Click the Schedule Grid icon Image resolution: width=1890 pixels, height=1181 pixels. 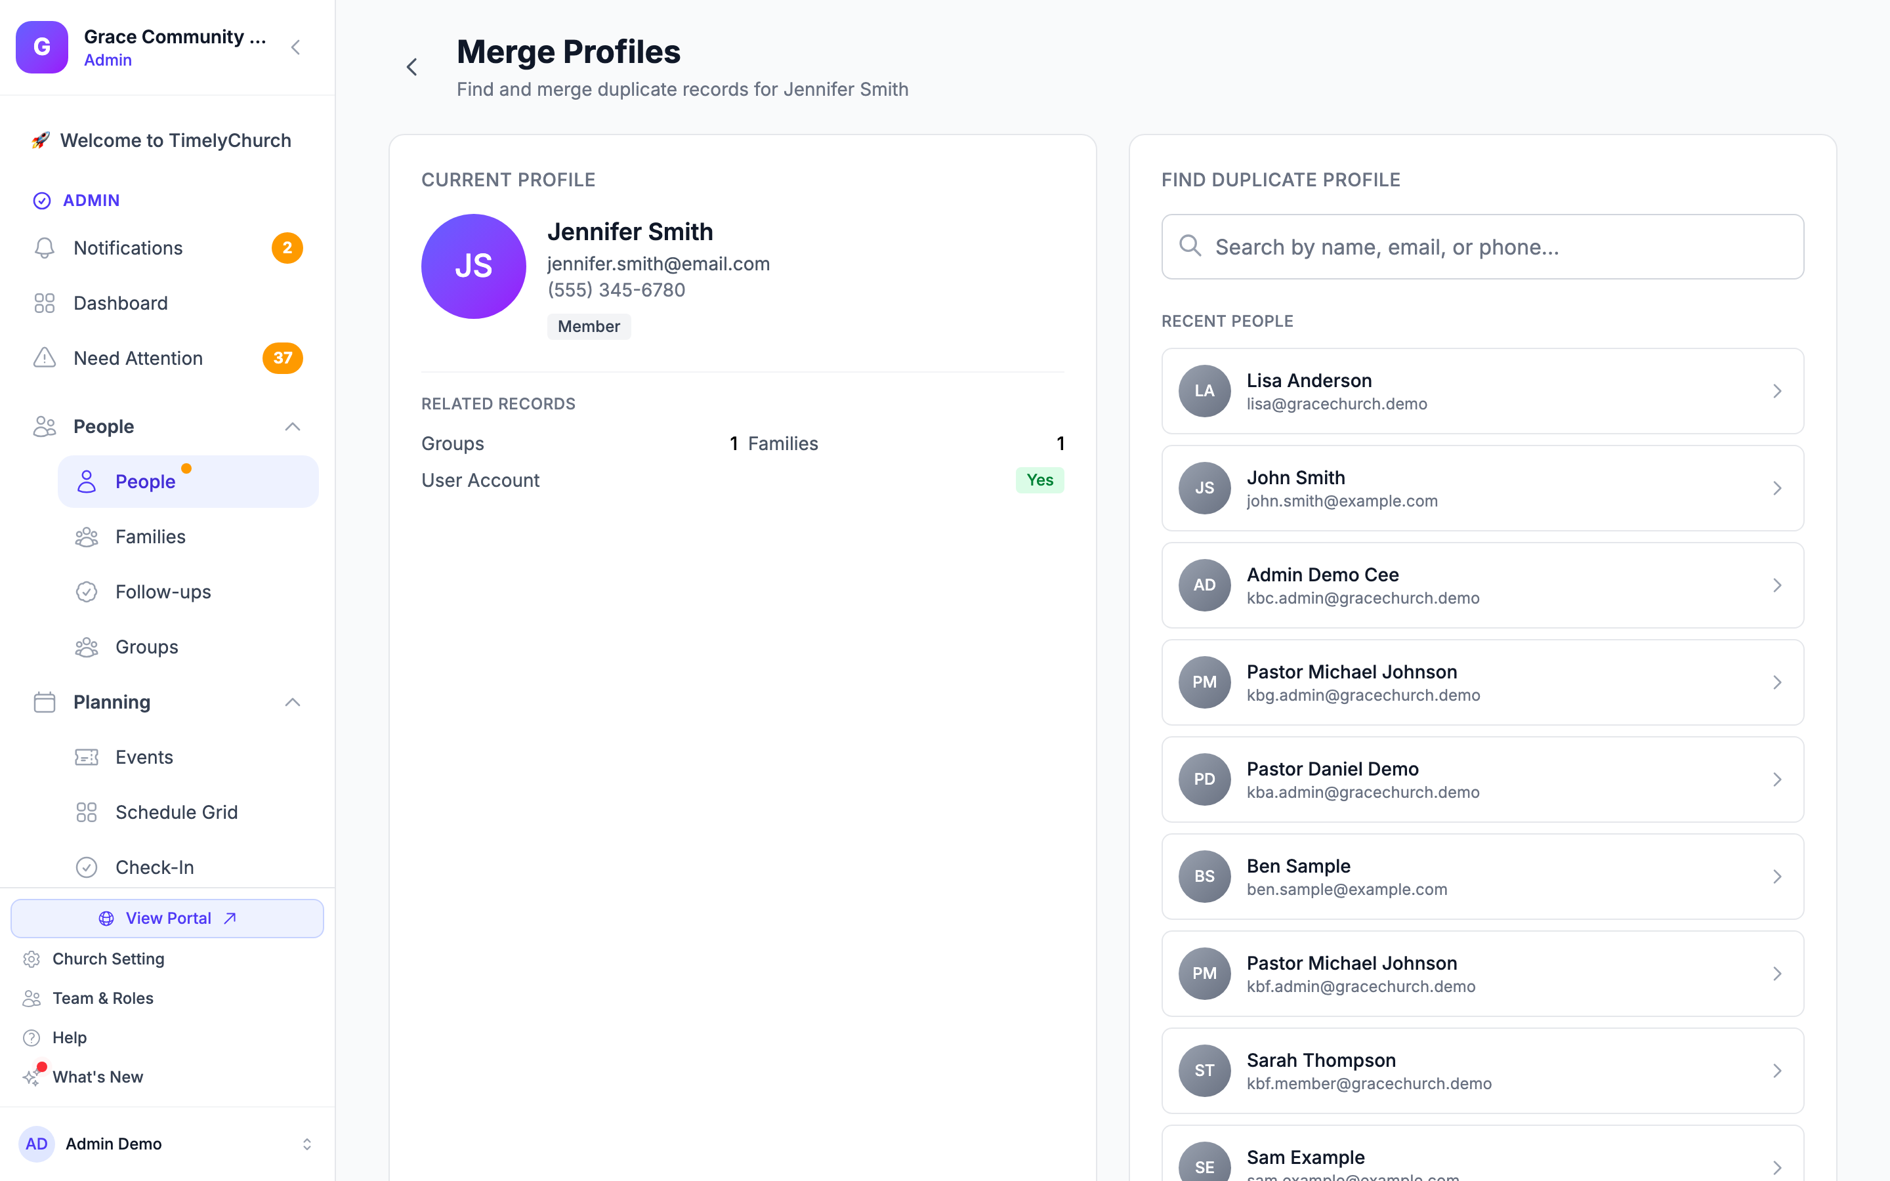point(87,812)
